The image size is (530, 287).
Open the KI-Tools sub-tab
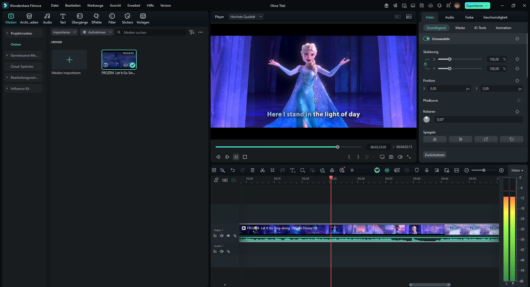[480, 28]
